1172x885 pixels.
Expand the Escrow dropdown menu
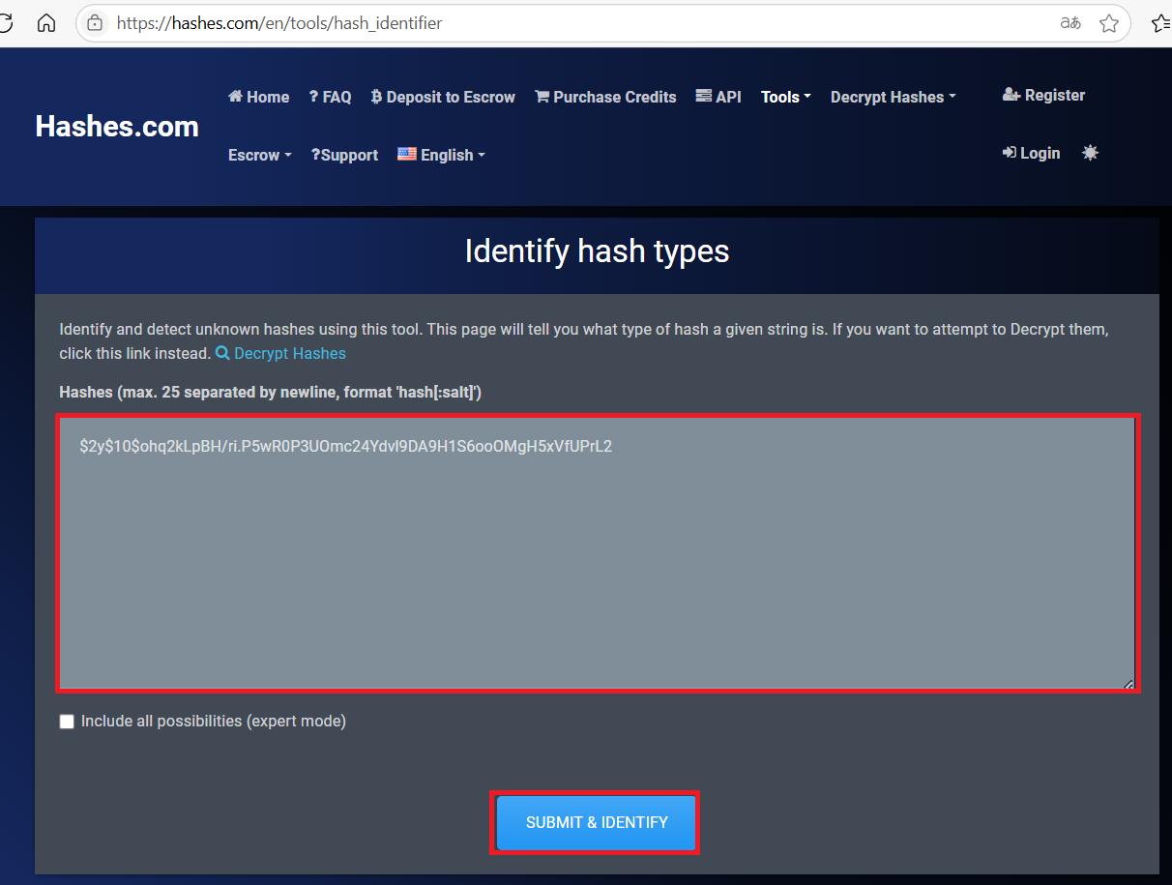coord(259,155)
